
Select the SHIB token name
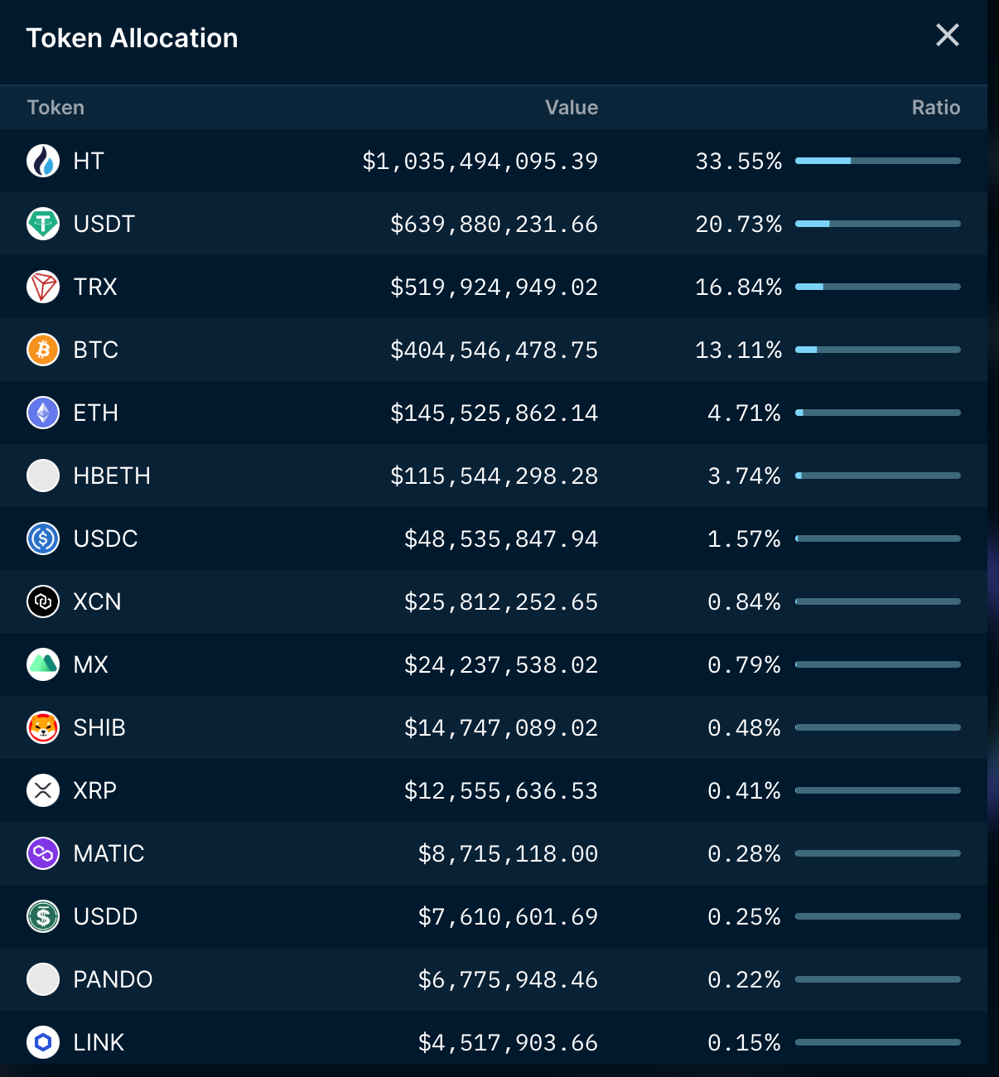click(99, 727)
